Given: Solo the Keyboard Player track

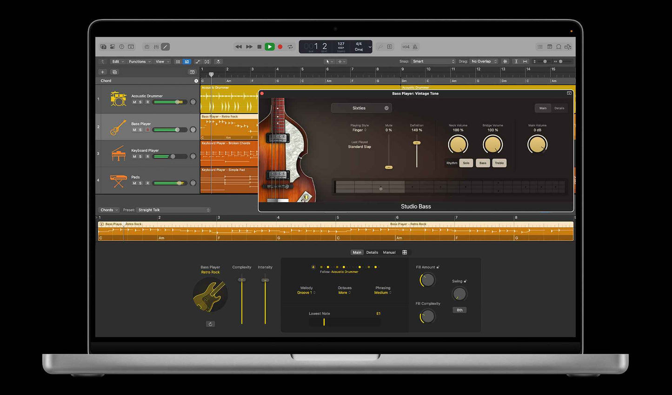Looking at the screenshot, I should (140, 157).
